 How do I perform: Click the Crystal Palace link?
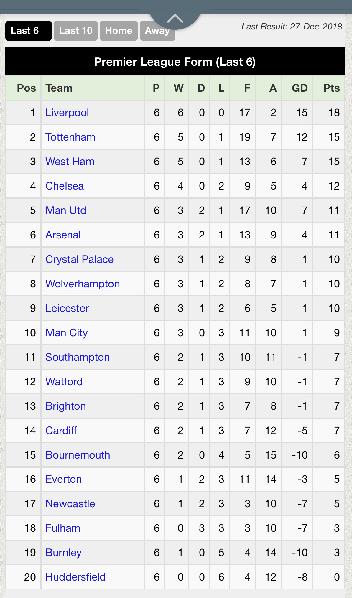point(80,259)
